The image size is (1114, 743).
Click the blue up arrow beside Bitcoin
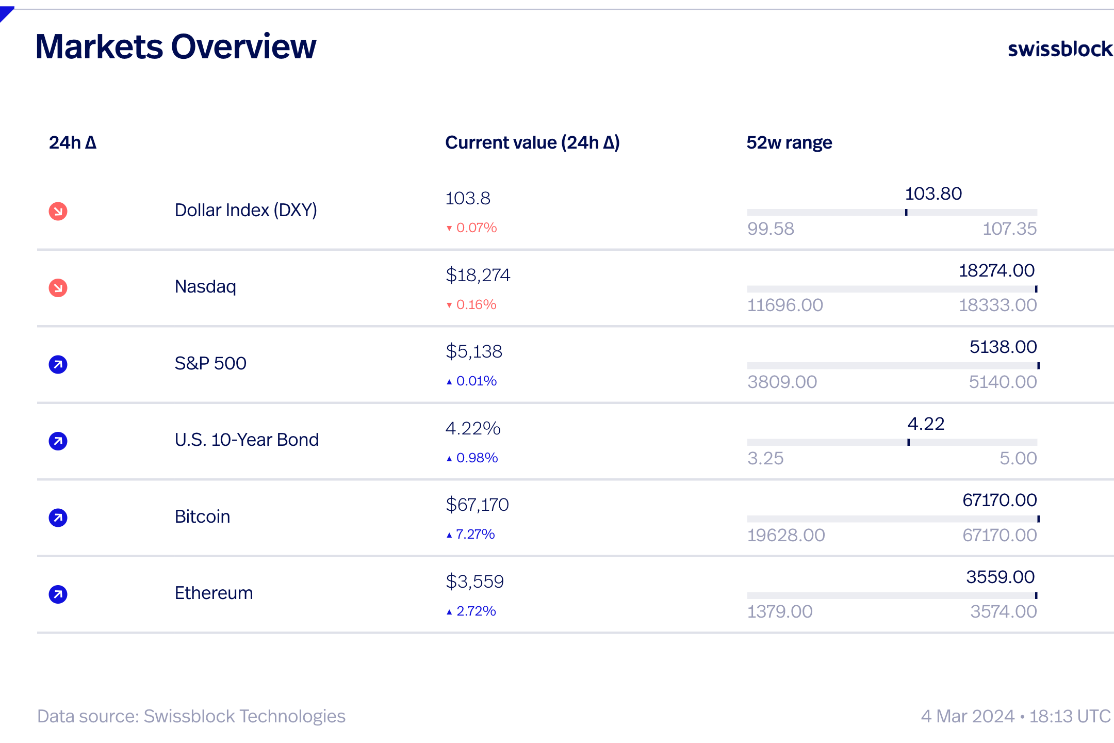tap(58, 518)
